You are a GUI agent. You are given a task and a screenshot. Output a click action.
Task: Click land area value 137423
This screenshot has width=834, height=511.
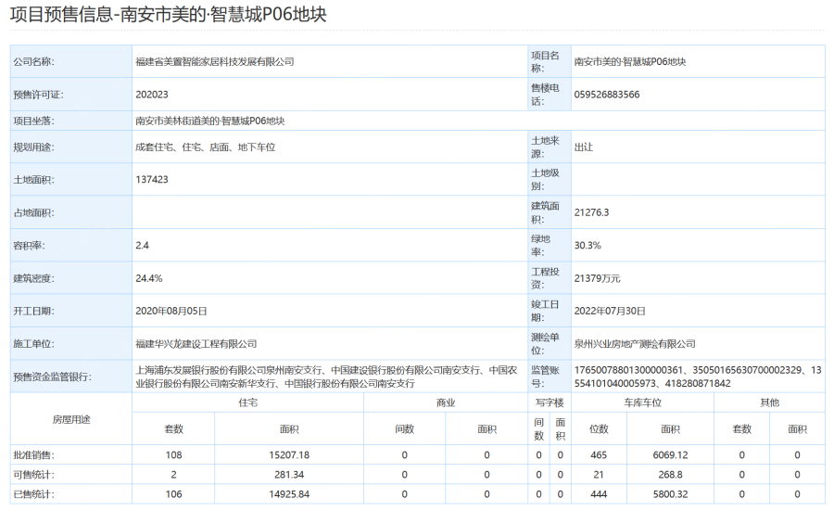pyautogui.click(x=152, y=179)
